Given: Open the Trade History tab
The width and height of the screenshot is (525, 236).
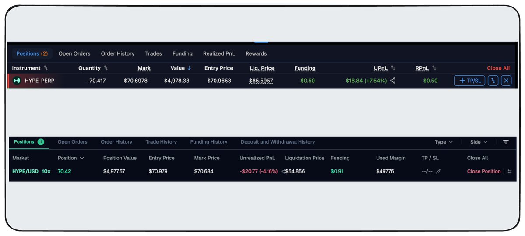Looking at the screenshot, I should [x=161, y=142].
